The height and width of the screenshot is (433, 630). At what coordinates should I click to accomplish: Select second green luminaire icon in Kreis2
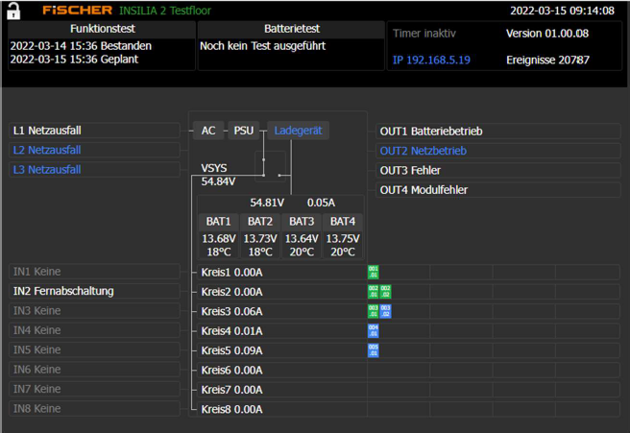point(385,291)
